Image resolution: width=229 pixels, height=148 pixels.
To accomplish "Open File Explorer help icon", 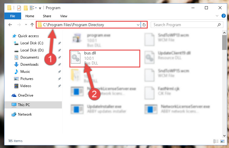I will click(223, 16).
